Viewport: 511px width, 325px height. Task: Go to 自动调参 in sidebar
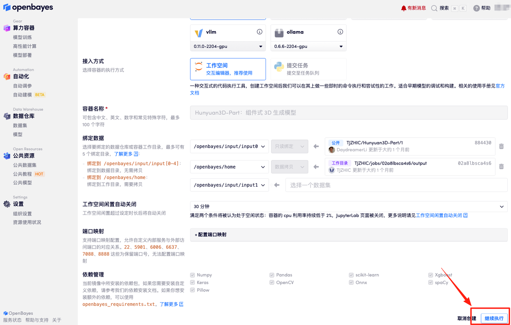point(22,86)
